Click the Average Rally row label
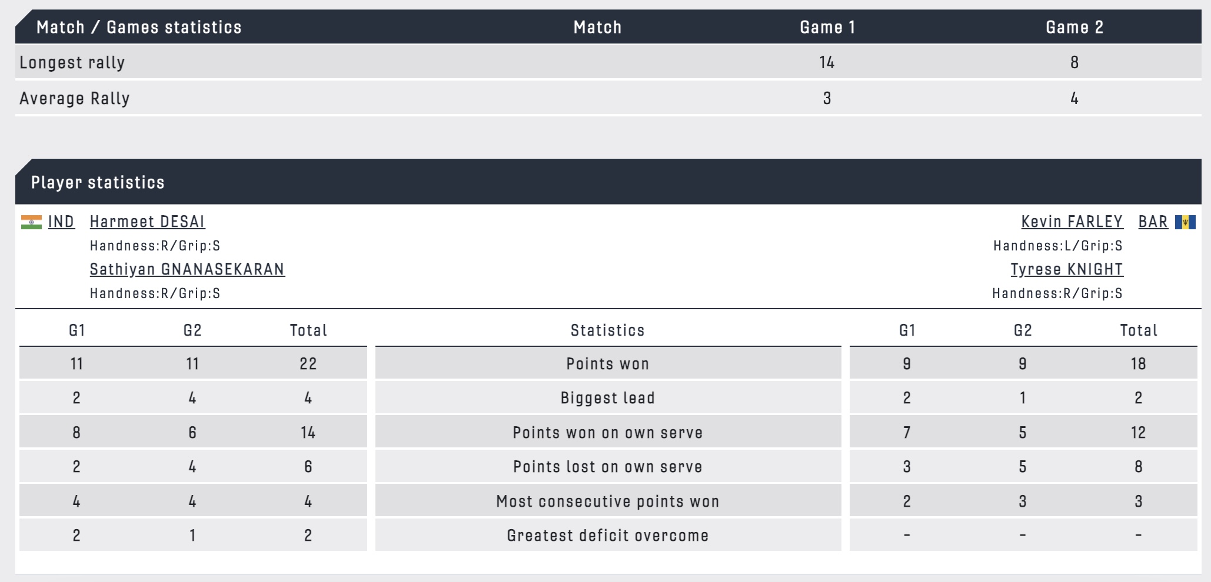The width and height of the screenshot is (1211, 582). (x=75, y=98)
